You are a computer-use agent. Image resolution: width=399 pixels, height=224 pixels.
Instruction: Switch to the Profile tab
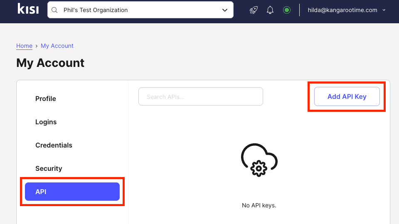click(x=46, y=98)
